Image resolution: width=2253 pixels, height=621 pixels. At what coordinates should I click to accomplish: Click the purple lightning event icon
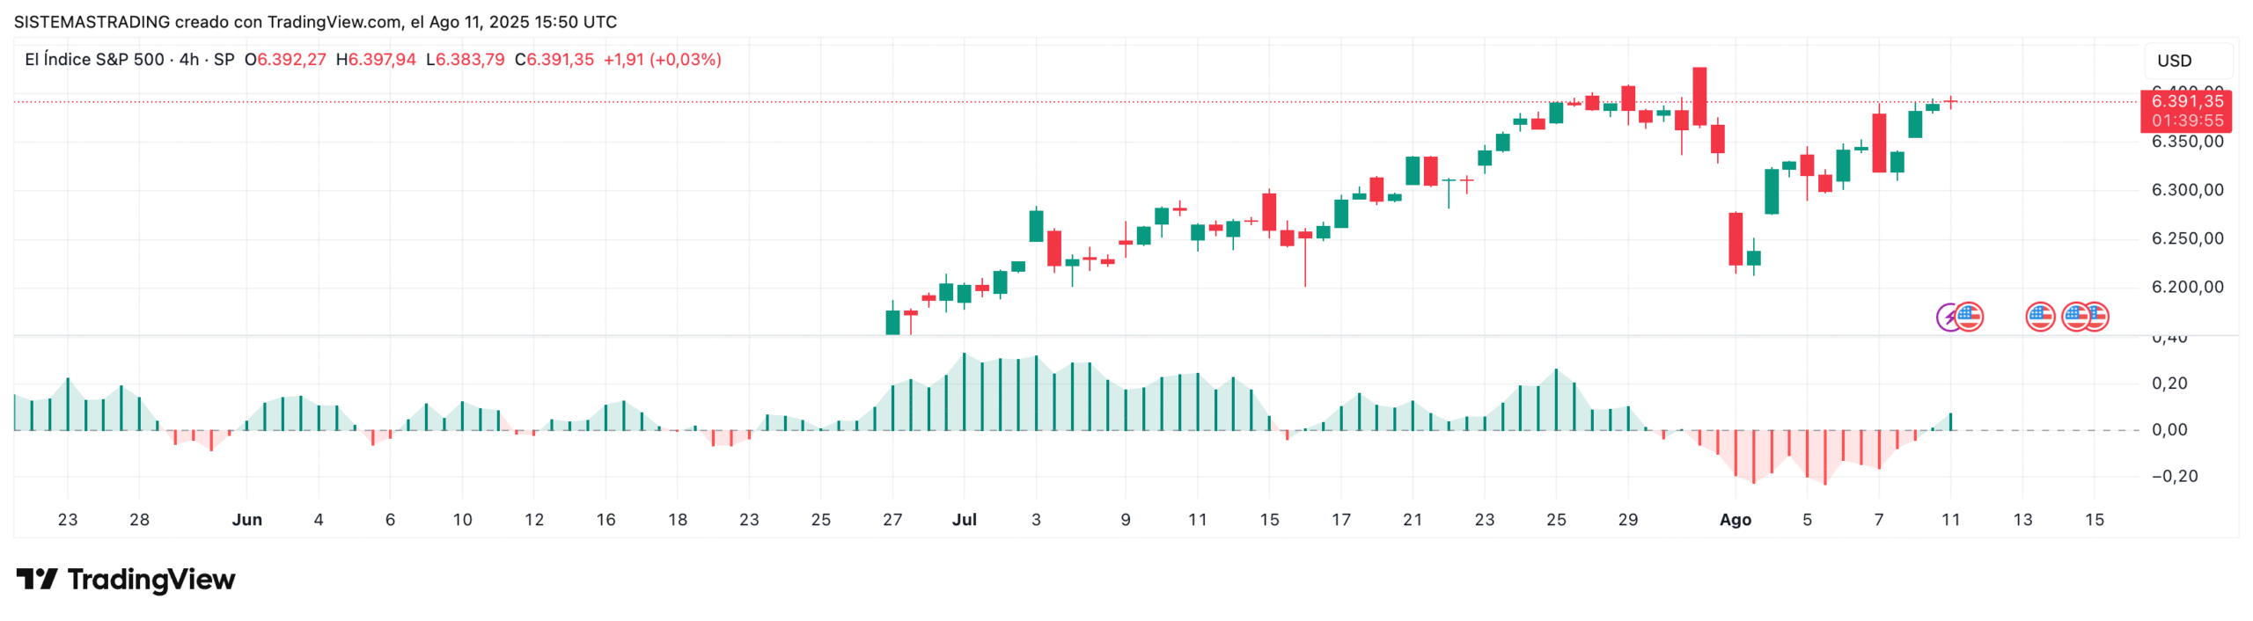tap(1947, 317)
